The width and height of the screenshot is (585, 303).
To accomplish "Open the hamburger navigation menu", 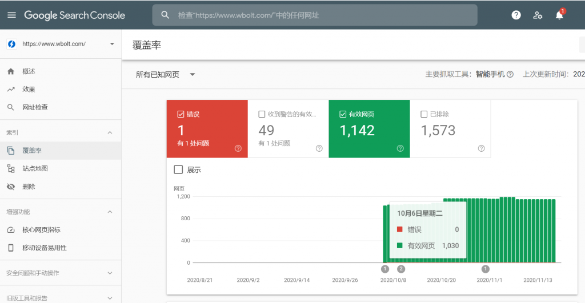I will [11, 15].
